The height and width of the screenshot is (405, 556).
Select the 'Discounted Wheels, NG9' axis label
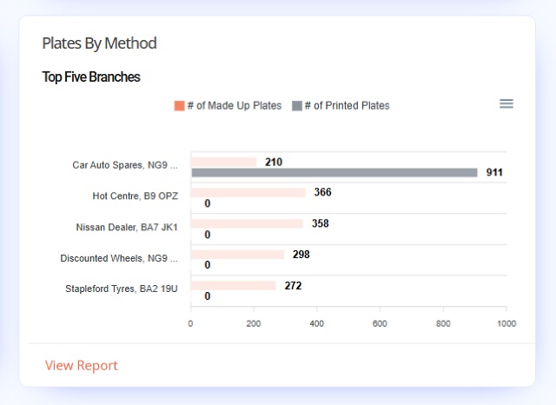pos(119,258)
